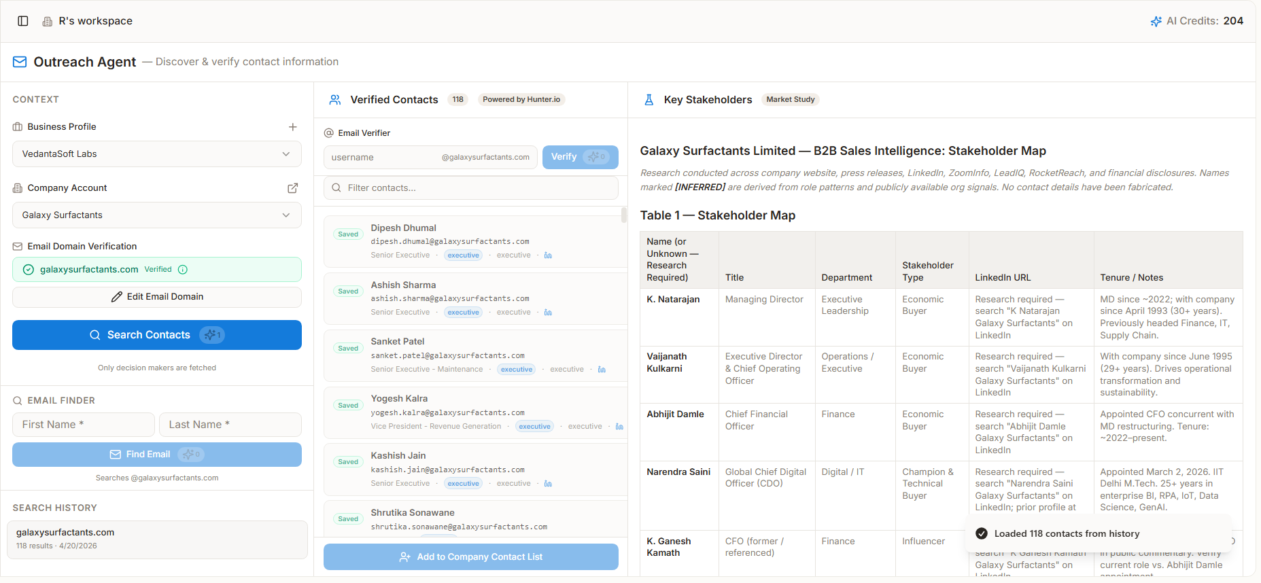Click the Market Study badge
This screenshot has width=1261, height=583.
[790, 100]
